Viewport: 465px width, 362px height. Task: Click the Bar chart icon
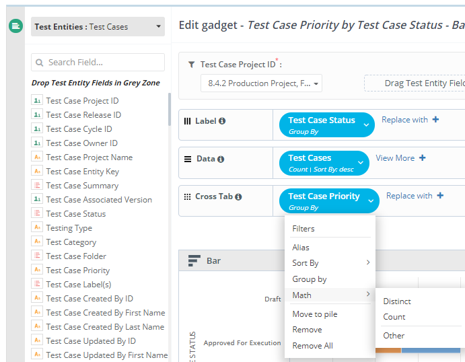click(x=194, y=260)
